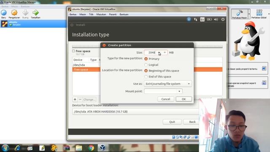Click OK in Create partition dialog
Image resolution: width=270 pixels, height=152 pixels.
coord(184,99)
